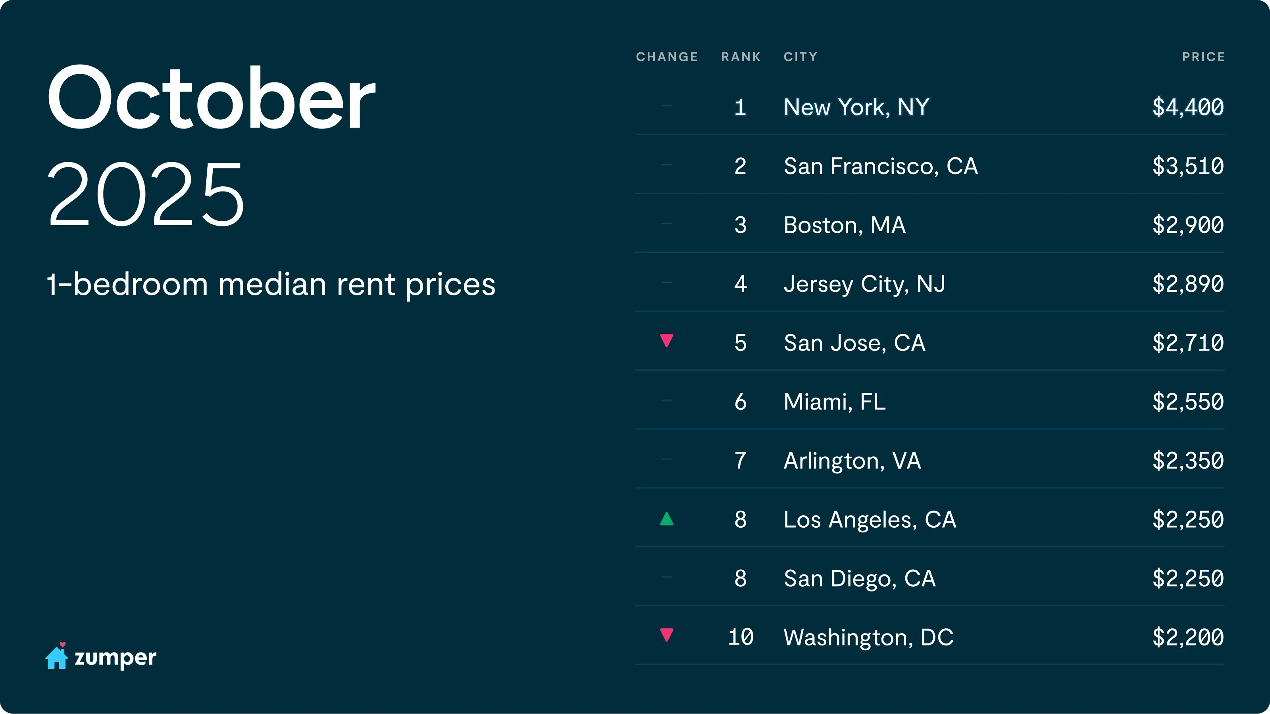Click the $4,400 price value
Screen dimensions: 1270x714
point(1188,107)
